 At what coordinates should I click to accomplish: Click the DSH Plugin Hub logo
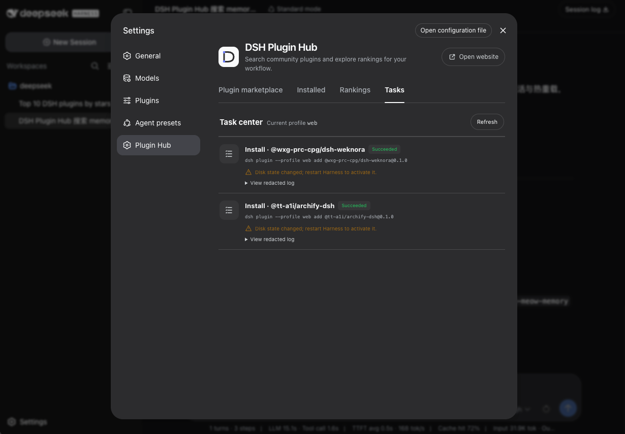point(229,57)
